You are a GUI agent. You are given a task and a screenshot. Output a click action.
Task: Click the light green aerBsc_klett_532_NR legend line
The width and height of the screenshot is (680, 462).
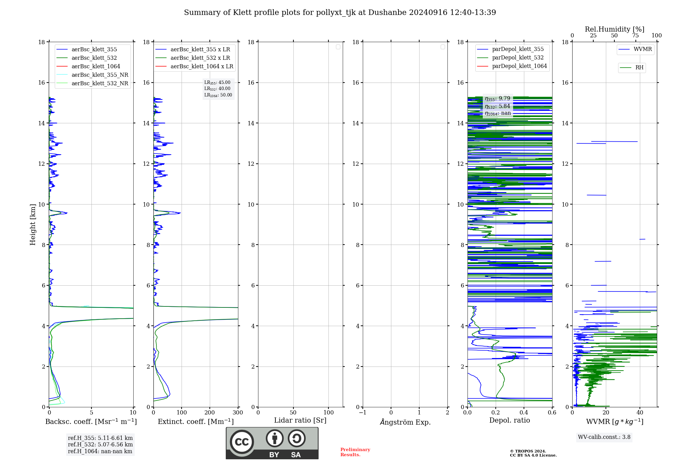click(x=62, y=84)
